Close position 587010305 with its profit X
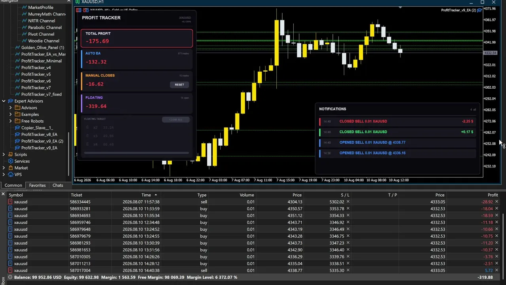 click(497, 256)
